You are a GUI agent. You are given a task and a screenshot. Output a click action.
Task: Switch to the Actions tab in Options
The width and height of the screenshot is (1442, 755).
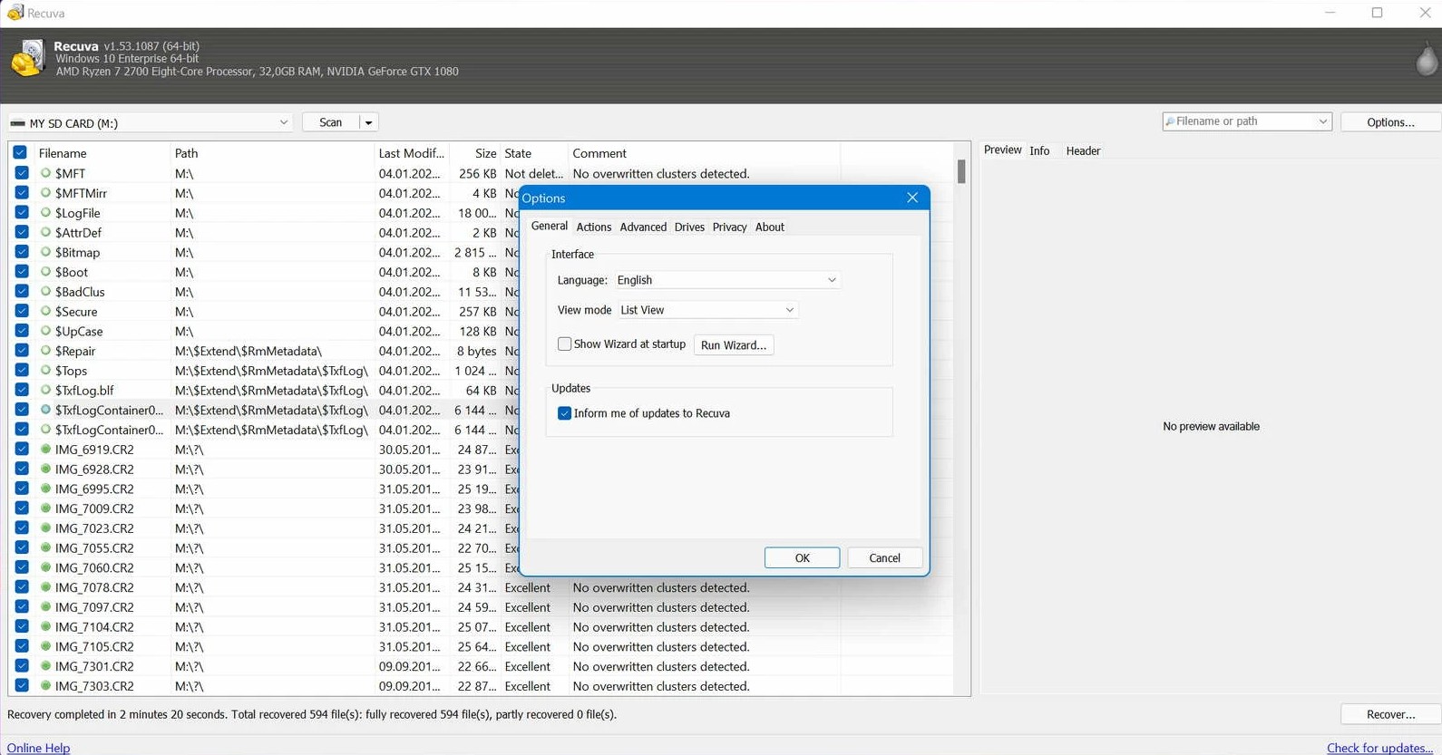[x=594, y=227]
